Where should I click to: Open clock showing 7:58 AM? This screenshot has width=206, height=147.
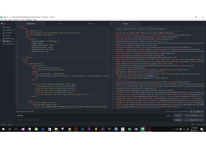point(194,129)
